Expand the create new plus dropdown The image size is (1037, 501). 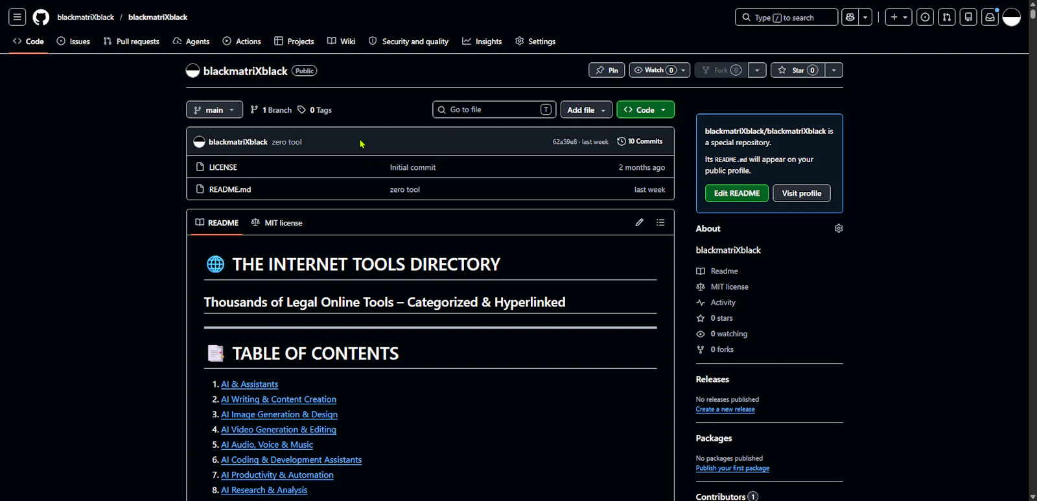pos(899,17)
